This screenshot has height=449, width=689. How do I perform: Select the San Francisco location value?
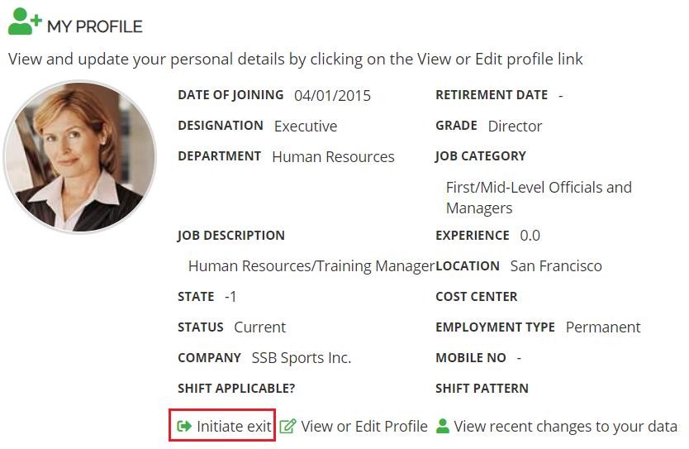click(556, 266)
